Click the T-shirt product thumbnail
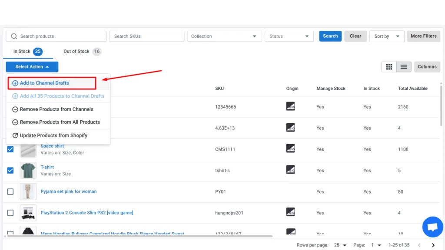This screenshot has width=445, height=250. [28, 171]
